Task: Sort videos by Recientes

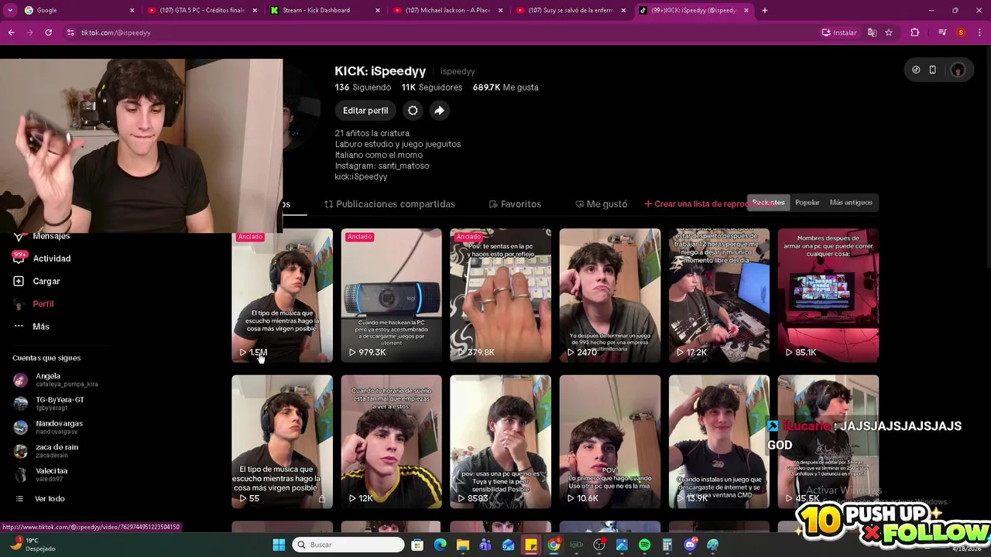Action: click(x=768, y=203)
